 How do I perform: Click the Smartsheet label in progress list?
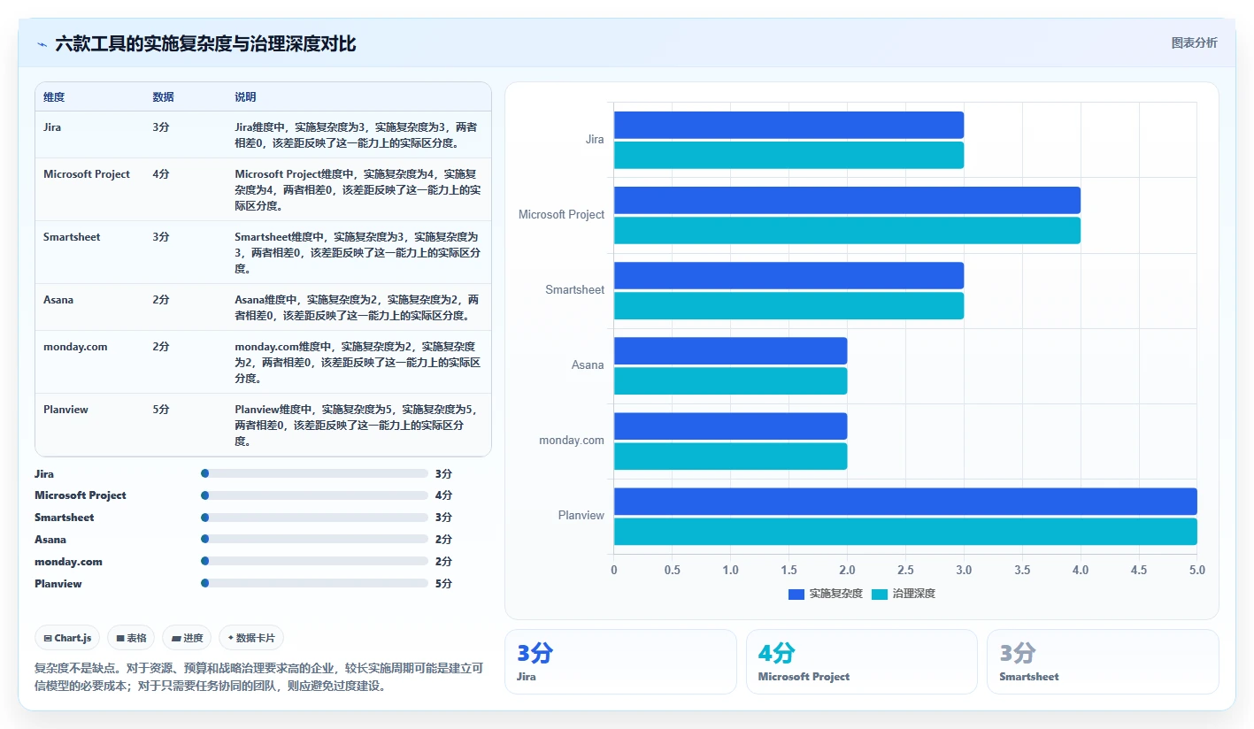(x=65, y=518)
